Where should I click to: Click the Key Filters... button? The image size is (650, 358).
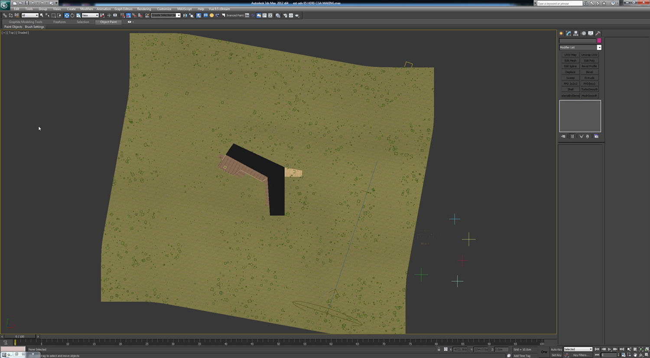581,355
